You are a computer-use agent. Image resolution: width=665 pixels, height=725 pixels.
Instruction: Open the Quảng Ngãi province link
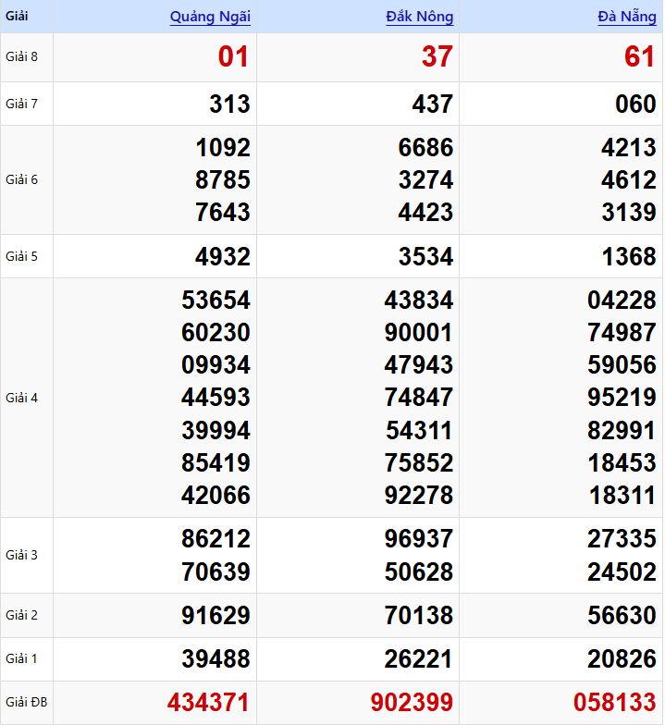(210, 17)
